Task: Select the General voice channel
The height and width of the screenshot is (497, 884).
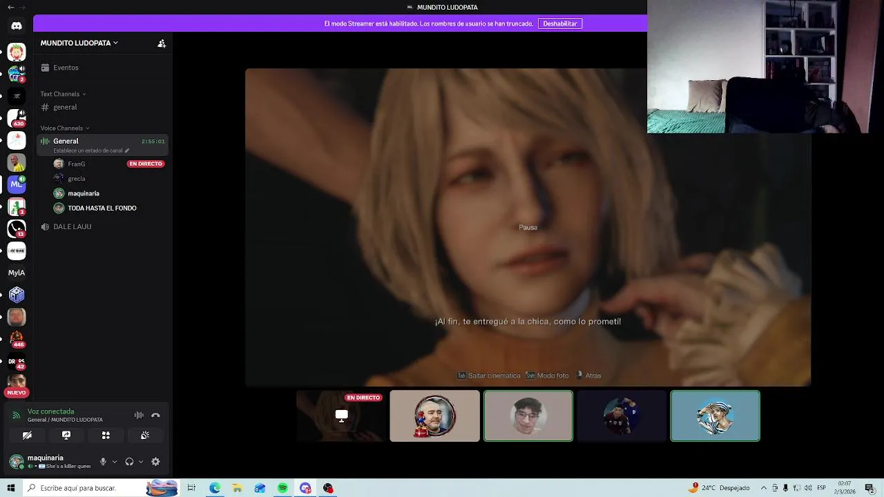Action: pyautogui.click(x=104, y=144)
